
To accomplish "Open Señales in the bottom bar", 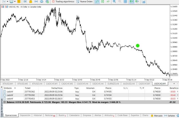I will point(170,116).
